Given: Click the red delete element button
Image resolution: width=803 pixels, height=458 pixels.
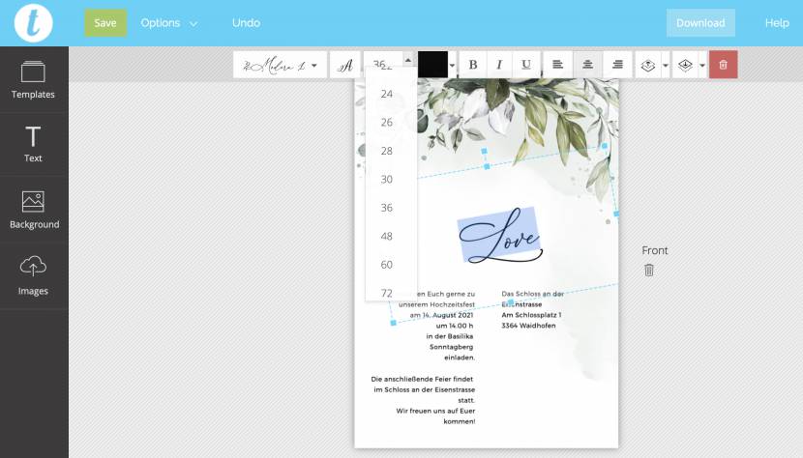Looking at the screenshot, I should coord(723,65).
